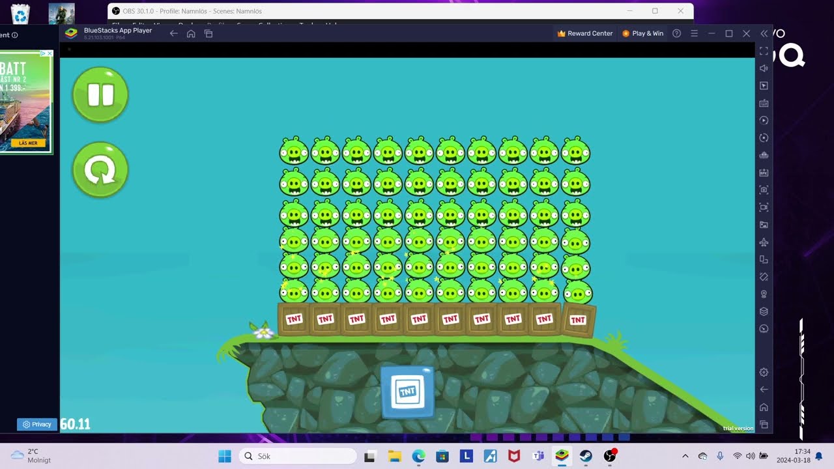
Task: Open the weather widget 2°C Molnigt
Action: 31,455
